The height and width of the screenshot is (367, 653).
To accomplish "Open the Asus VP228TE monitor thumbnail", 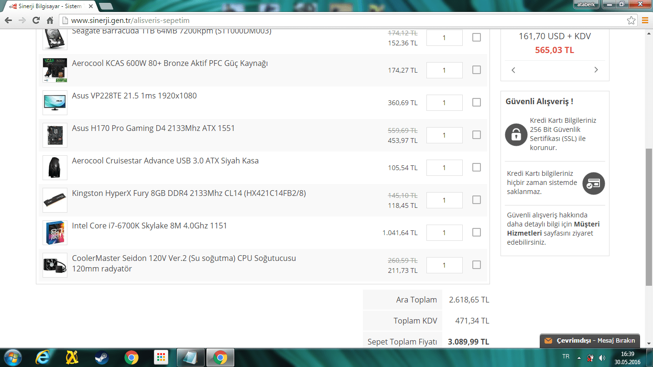I will tap(55, 103).
